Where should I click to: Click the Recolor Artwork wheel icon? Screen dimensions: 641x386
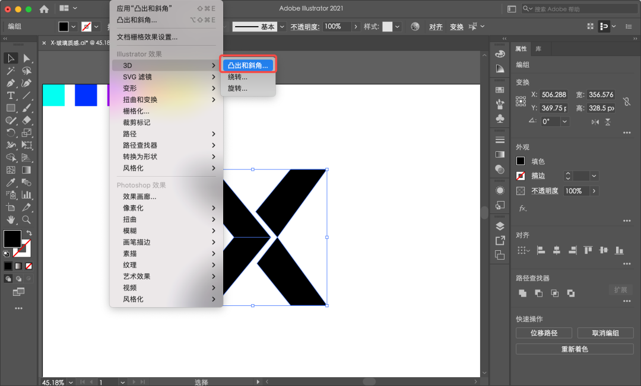tap(415, 27)
